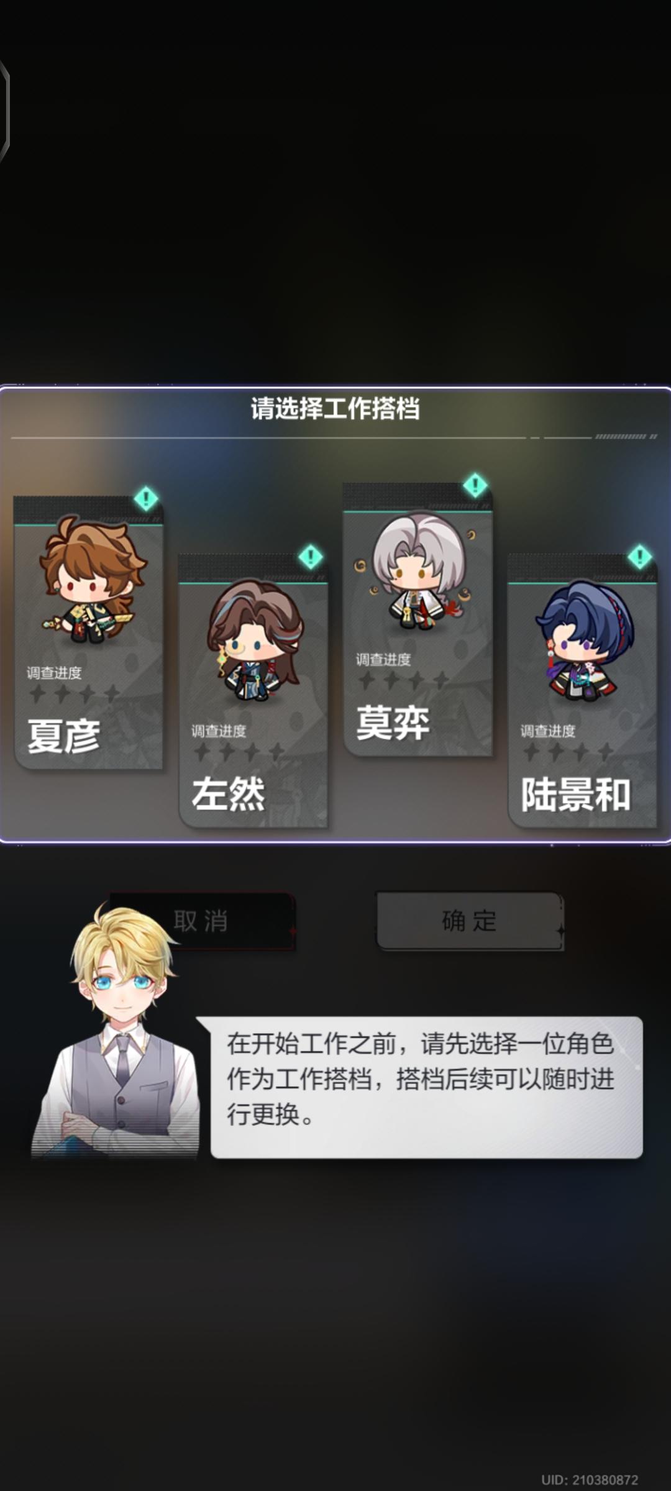Tap the alert badge on 莫弈's card

click(x=475, y=485)
